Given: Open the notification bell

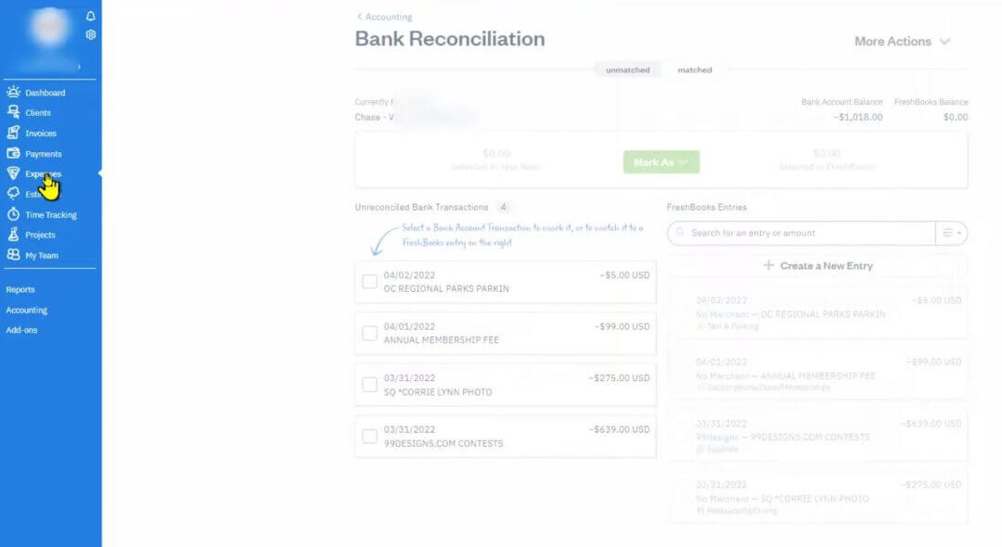Looking at the screenshot, I should point(88,17).
